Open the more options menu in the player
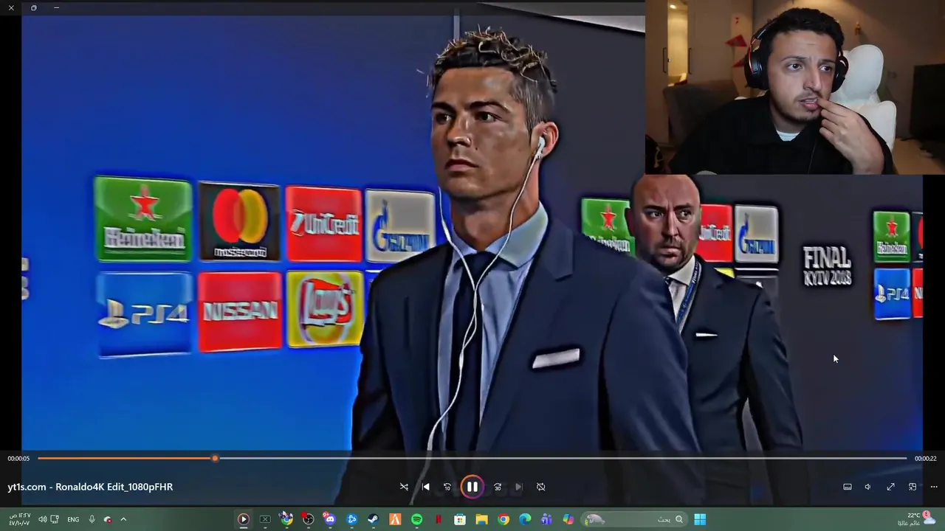This screenshot has width=945, height=531. click(x=933, y=487)
